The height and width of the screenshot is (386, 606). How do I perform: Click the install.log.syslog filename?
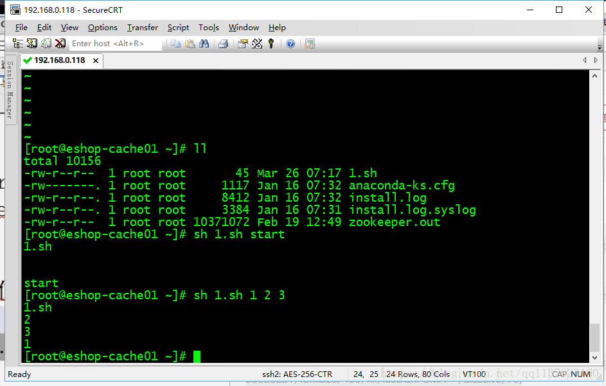[412, 210]
